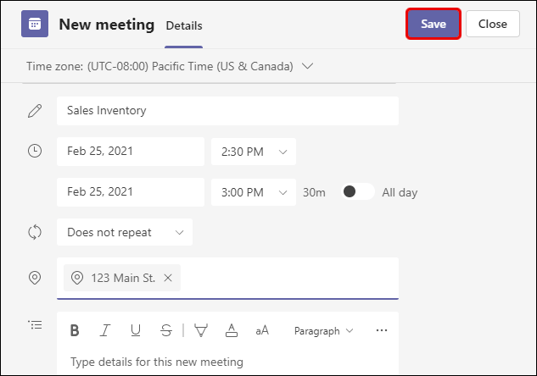The image size is (537, 376).
Task: Remove the 123 Main St. location
Action: click(168, 278)
